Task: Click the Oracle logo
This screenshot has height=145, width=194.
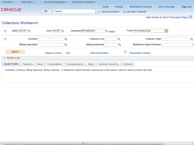Action: (12, 10)
